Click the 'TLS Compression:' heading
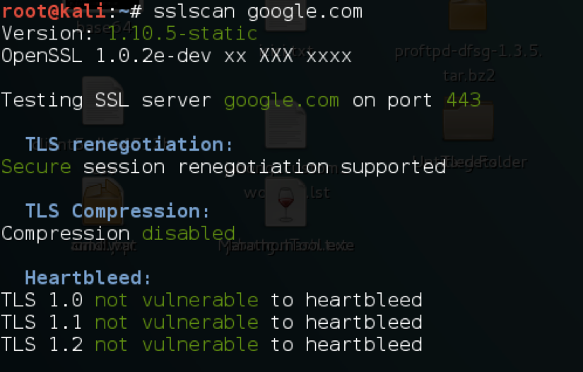Viewport: 583px width, 372px height. click(x=117, y=211)
